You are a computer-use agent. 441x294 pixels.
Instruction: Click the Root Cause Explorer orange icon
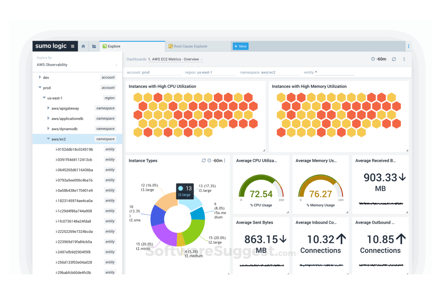point(170,46)
